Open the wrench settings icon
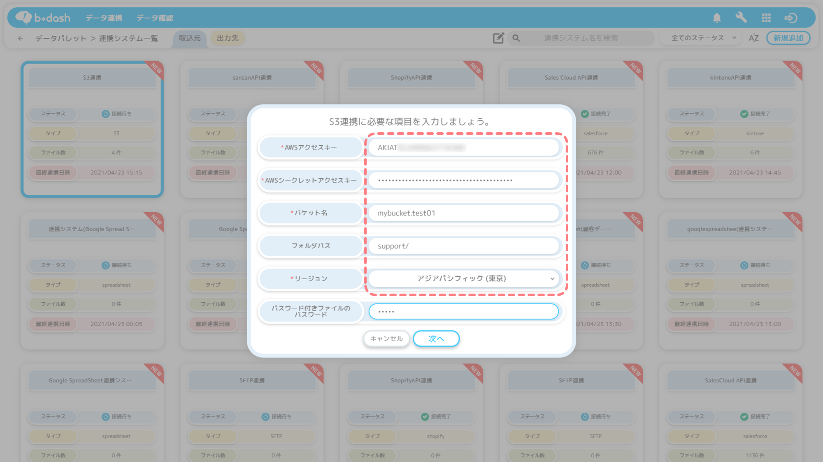 click(741, 18)
